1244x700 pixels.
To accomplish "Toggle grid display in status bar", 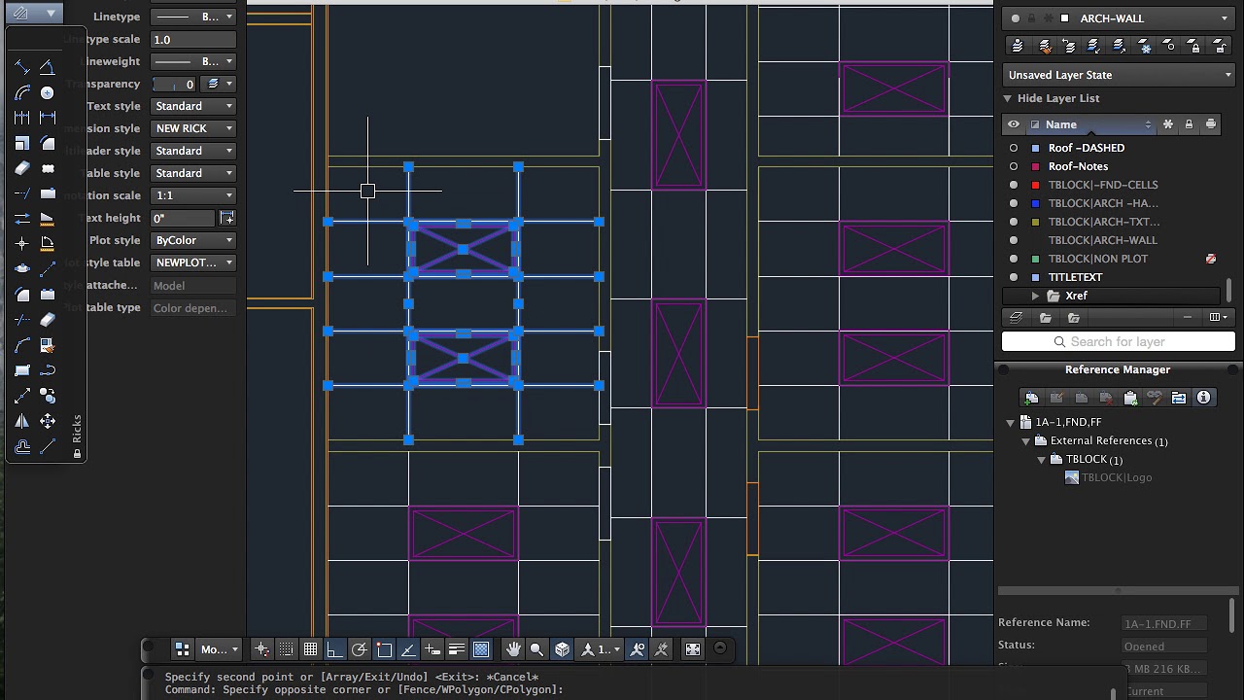I will click(x=310, y=649).
